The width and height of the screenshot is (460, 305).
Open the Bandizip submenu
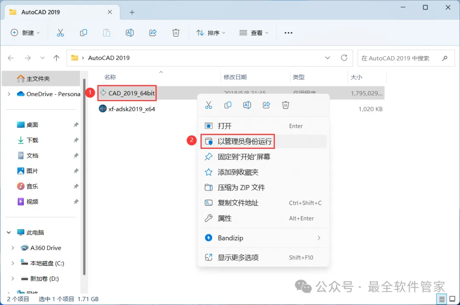pyautogui.click(x=264, y=238)
